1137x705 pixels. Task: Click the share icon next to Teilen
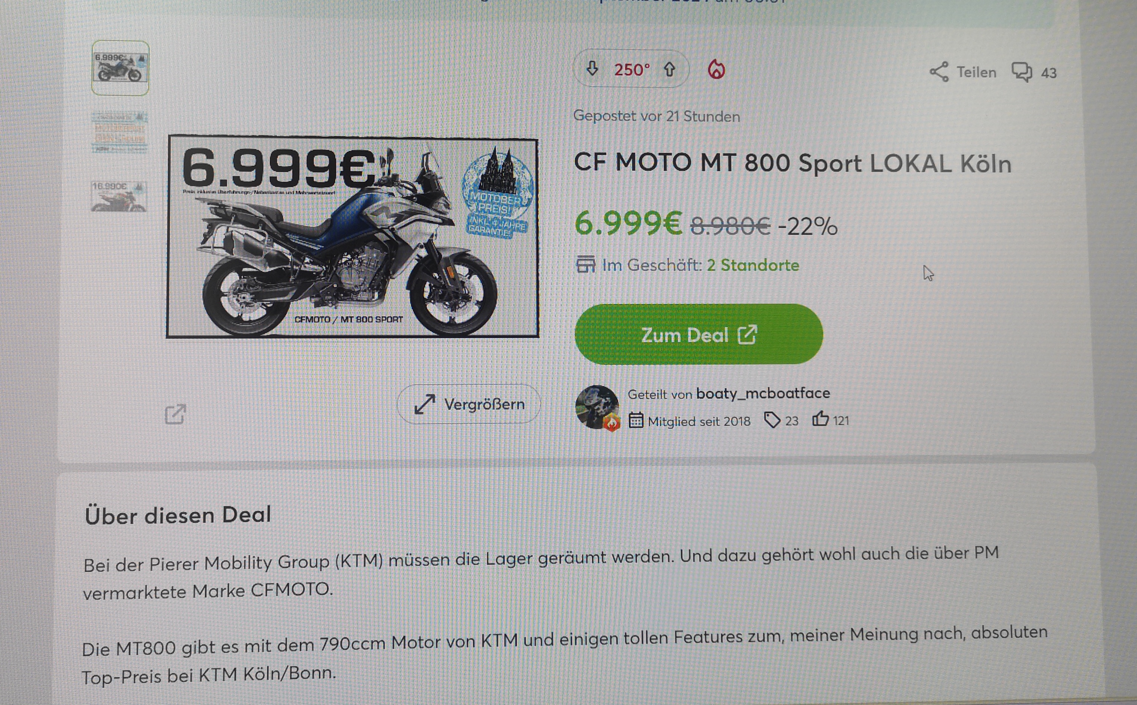(939, 72)
